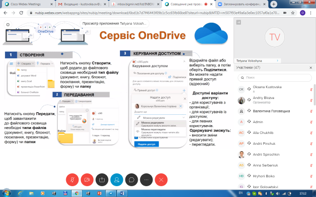Go back in browser

coord(5,13)
